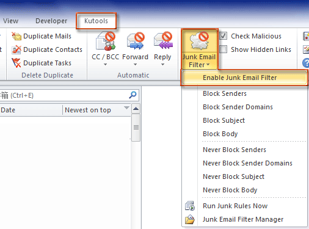This screenshot has width=309, height=229.
Task: Click the Duplicate Contacts icon
Action: (x=16, y=49)
